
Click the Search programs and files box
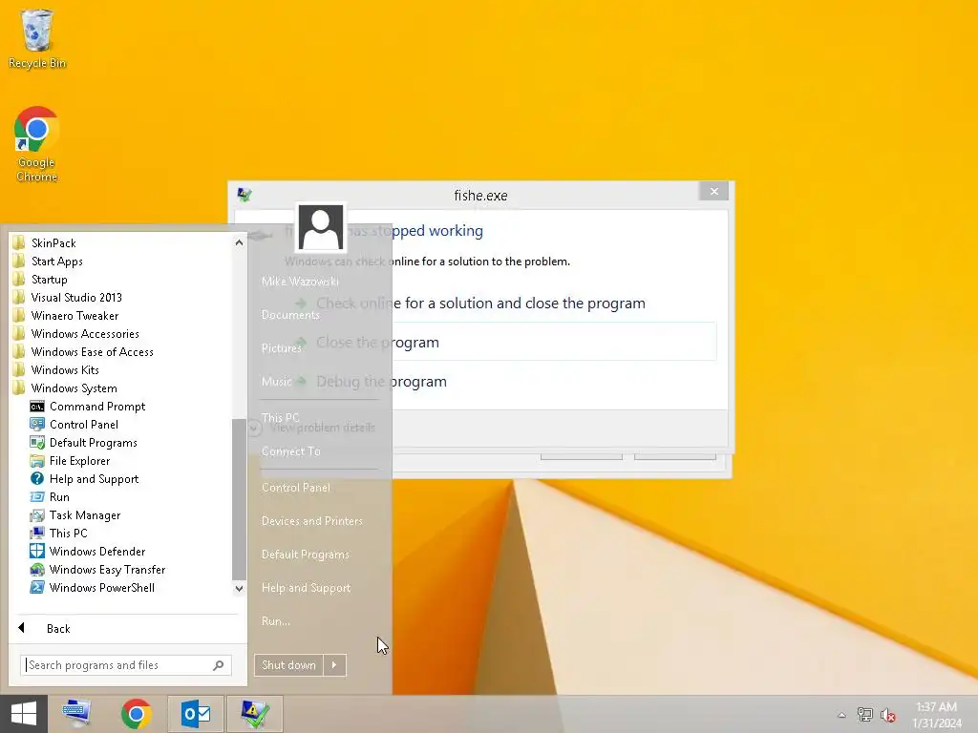pos(125,665)
